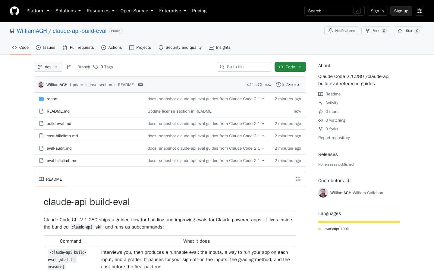The image size is (434, 271).
Task: Switch to the Issues tab
Action: 46,48
